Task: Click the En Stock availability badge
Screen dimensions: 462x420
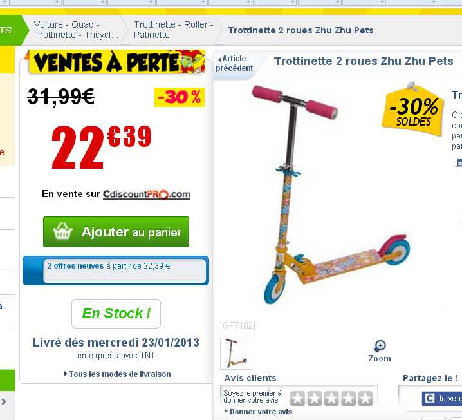Action: click(x=116, y=314)
